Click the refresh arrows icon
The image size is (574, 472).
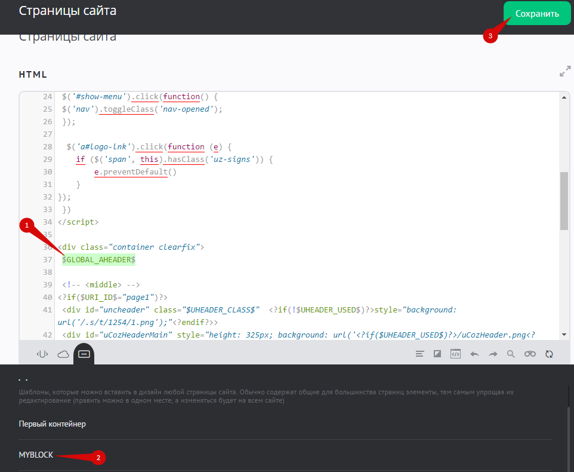[549, 354]
